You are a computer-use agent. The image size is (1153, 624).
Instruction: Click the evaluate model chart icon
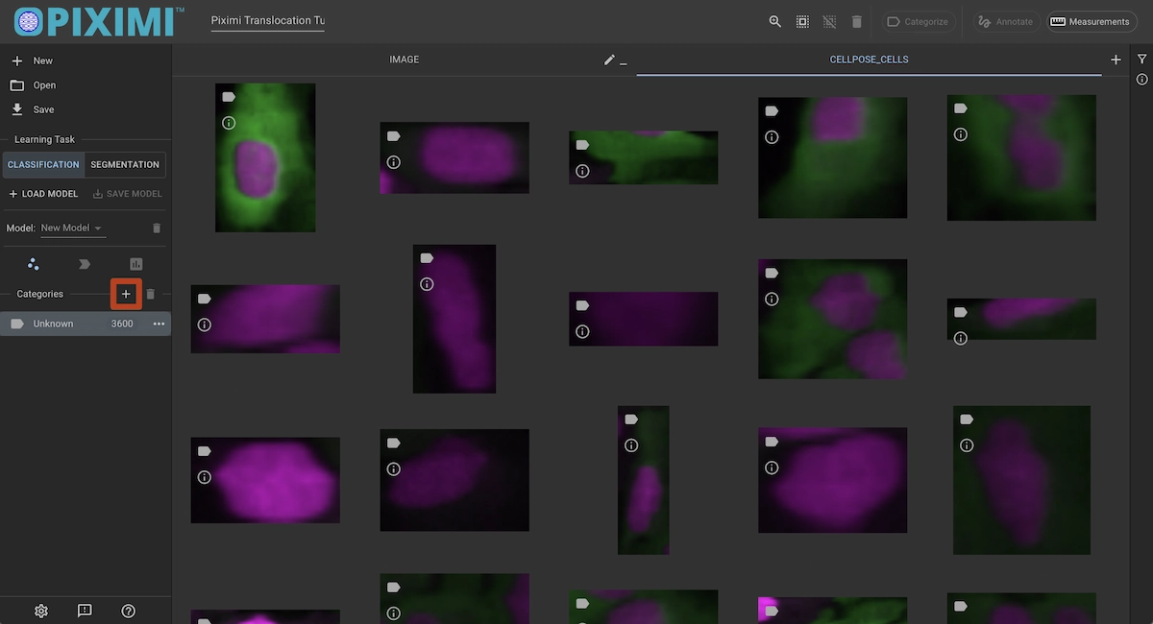[135, 264]
